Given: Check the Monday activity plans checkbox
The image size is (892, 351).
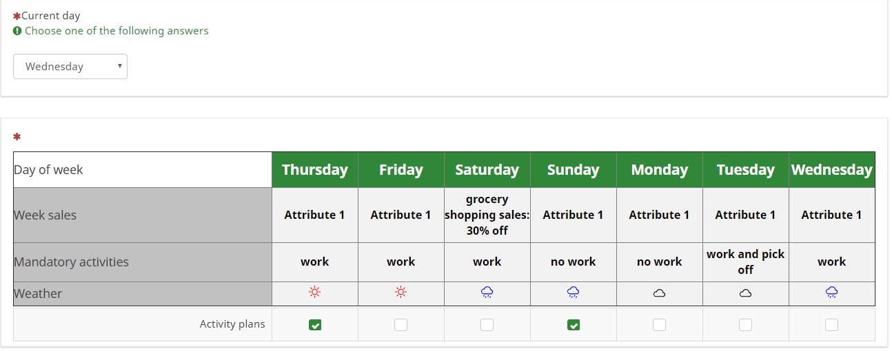Looking at the screenshot, I should click(660, 325).
